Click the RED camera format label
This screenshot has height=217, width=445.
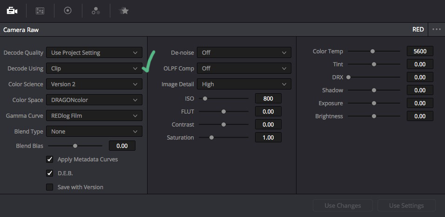(418, 29)
